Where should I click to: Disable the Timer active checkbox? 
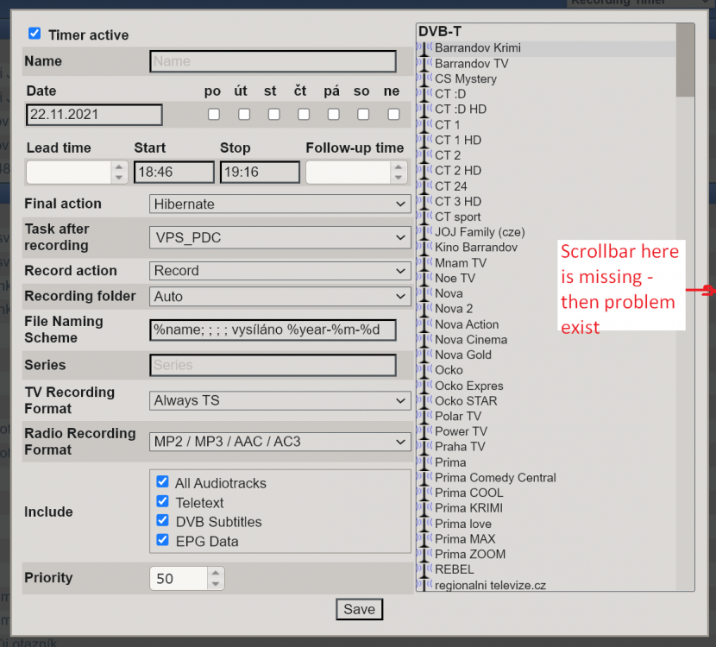[35, 34]
